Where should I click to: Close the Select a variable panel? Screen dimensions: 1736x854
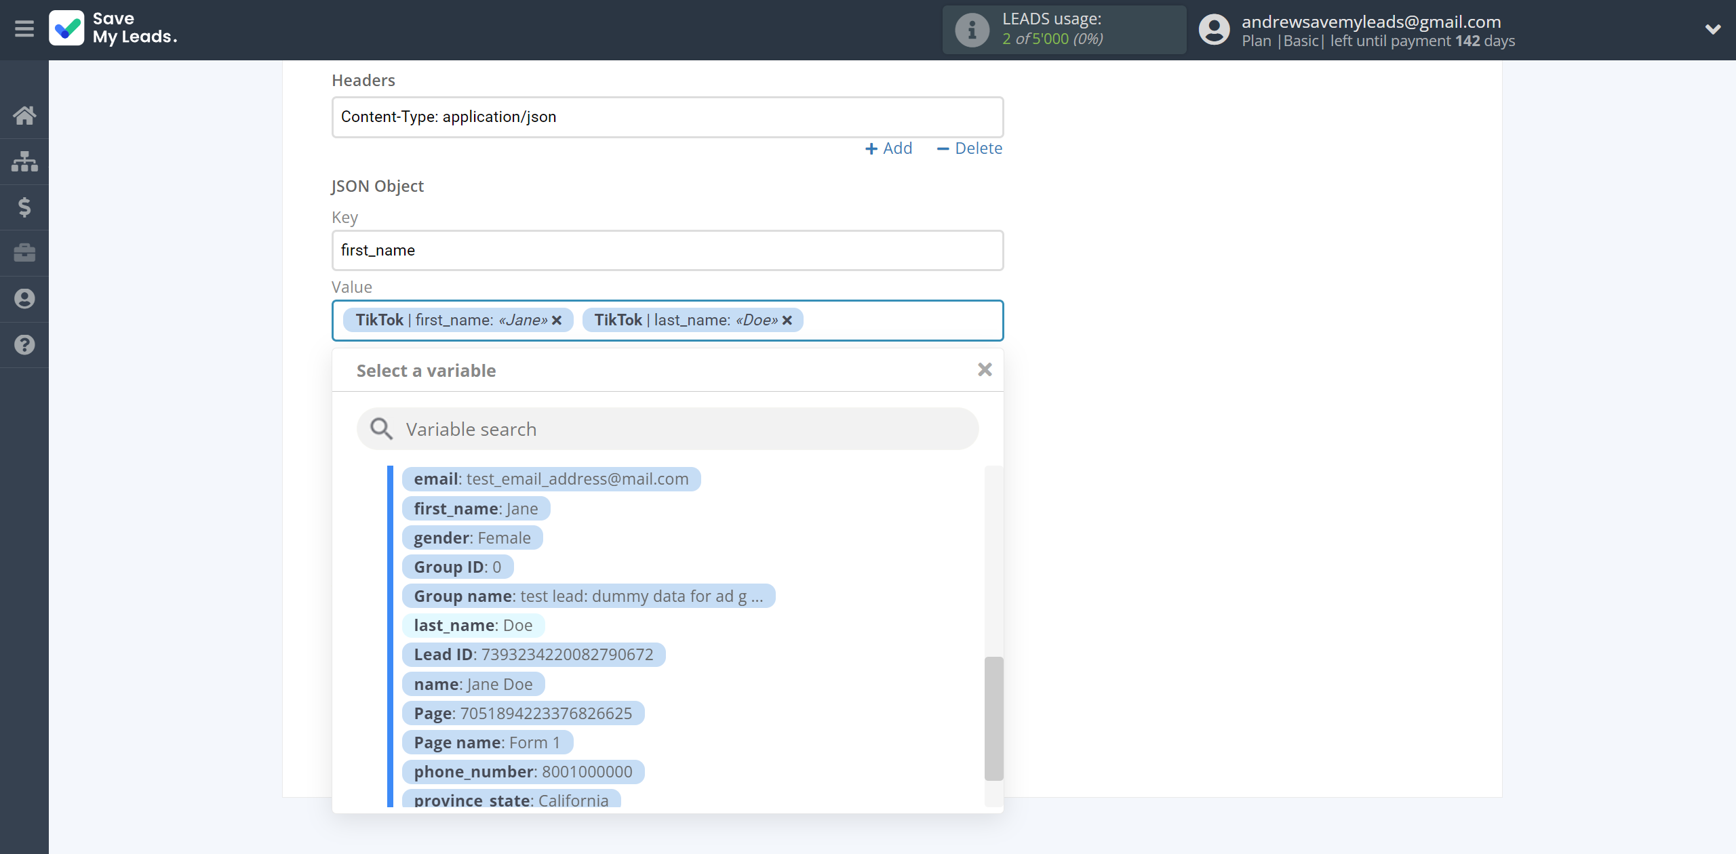click(x=985, y=369)
